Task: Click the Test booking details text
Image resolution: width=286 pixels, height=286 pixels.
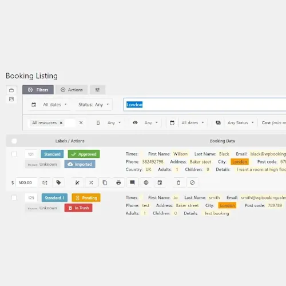Action: coord(217,213)
